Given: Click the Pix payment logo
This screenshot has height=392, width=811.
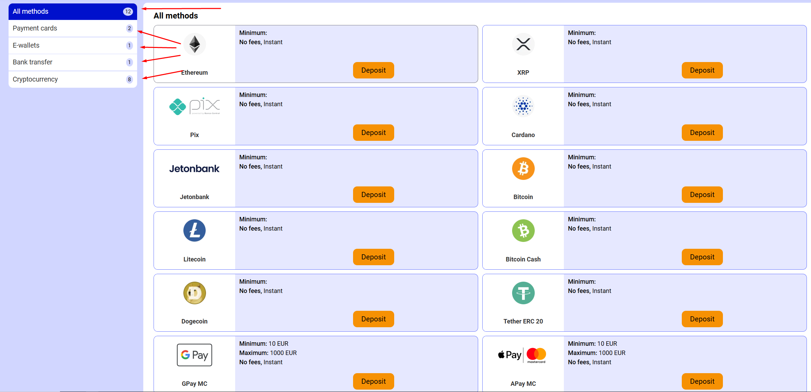Looking at the screenshot, I should 194,106.
